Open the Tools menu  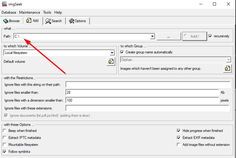pos(47,12)
